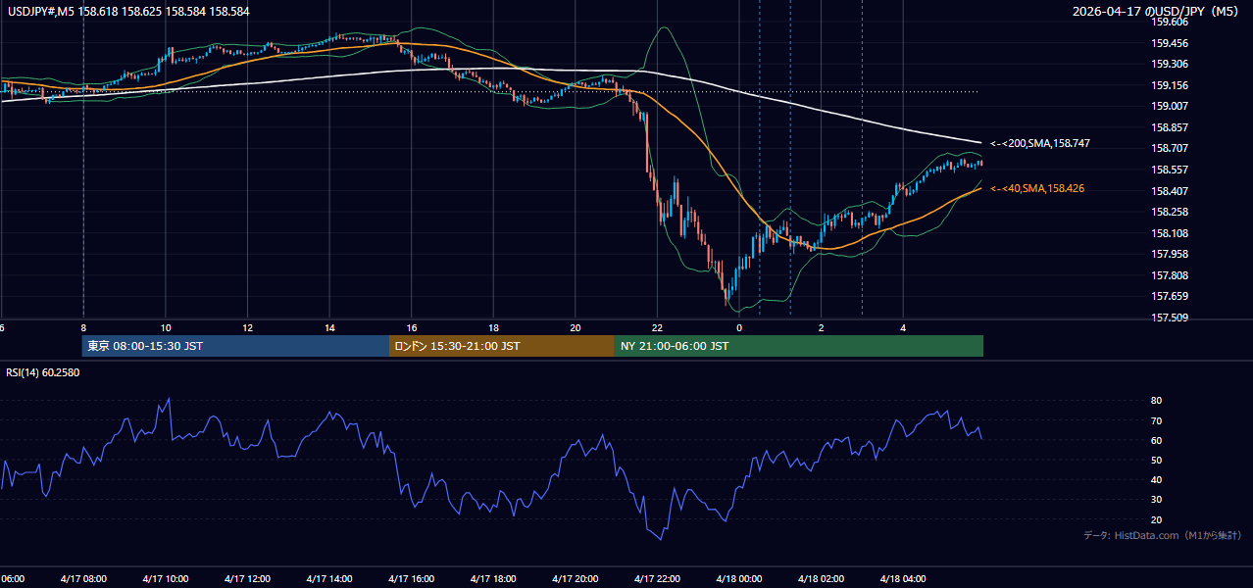Click price axis value 157.509

pyautogui.click(x=1170, y=318)
